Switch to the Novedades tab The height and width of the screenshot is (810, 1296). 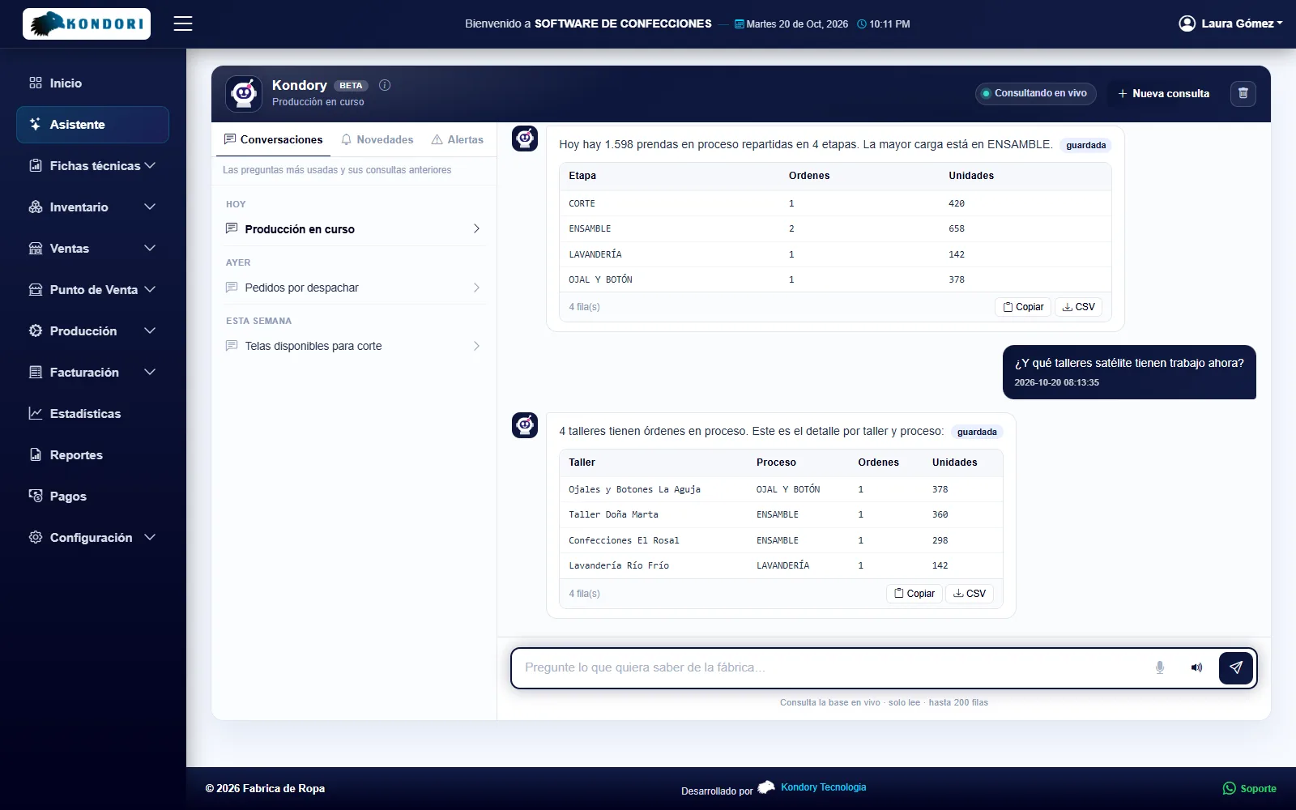(x=377, y=139)
